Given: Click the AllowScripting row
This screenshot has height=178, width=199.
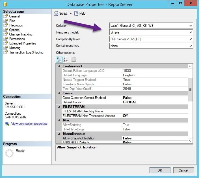Looking at the screenshot, I should (x=125, y=125).
